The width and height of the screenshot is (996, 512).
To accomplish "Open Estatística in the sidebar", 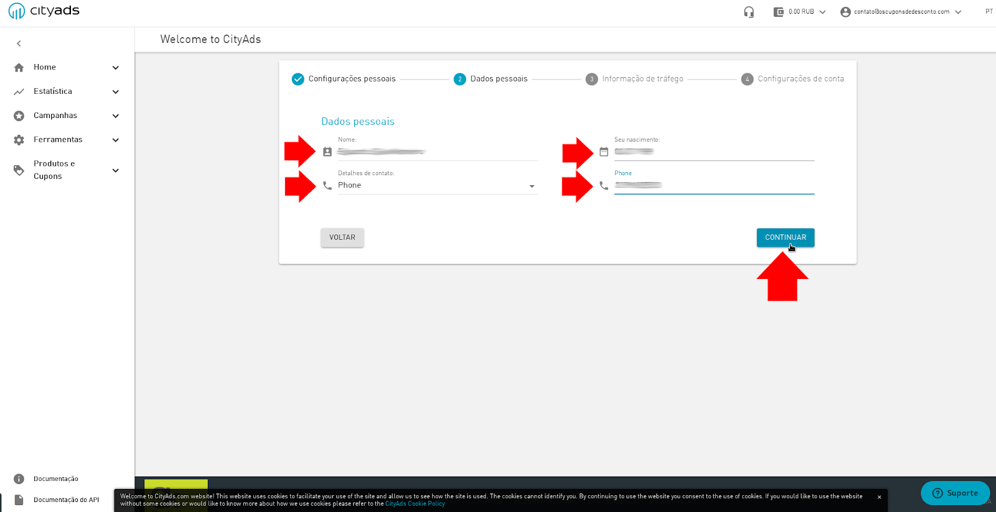I will (53, 91).
